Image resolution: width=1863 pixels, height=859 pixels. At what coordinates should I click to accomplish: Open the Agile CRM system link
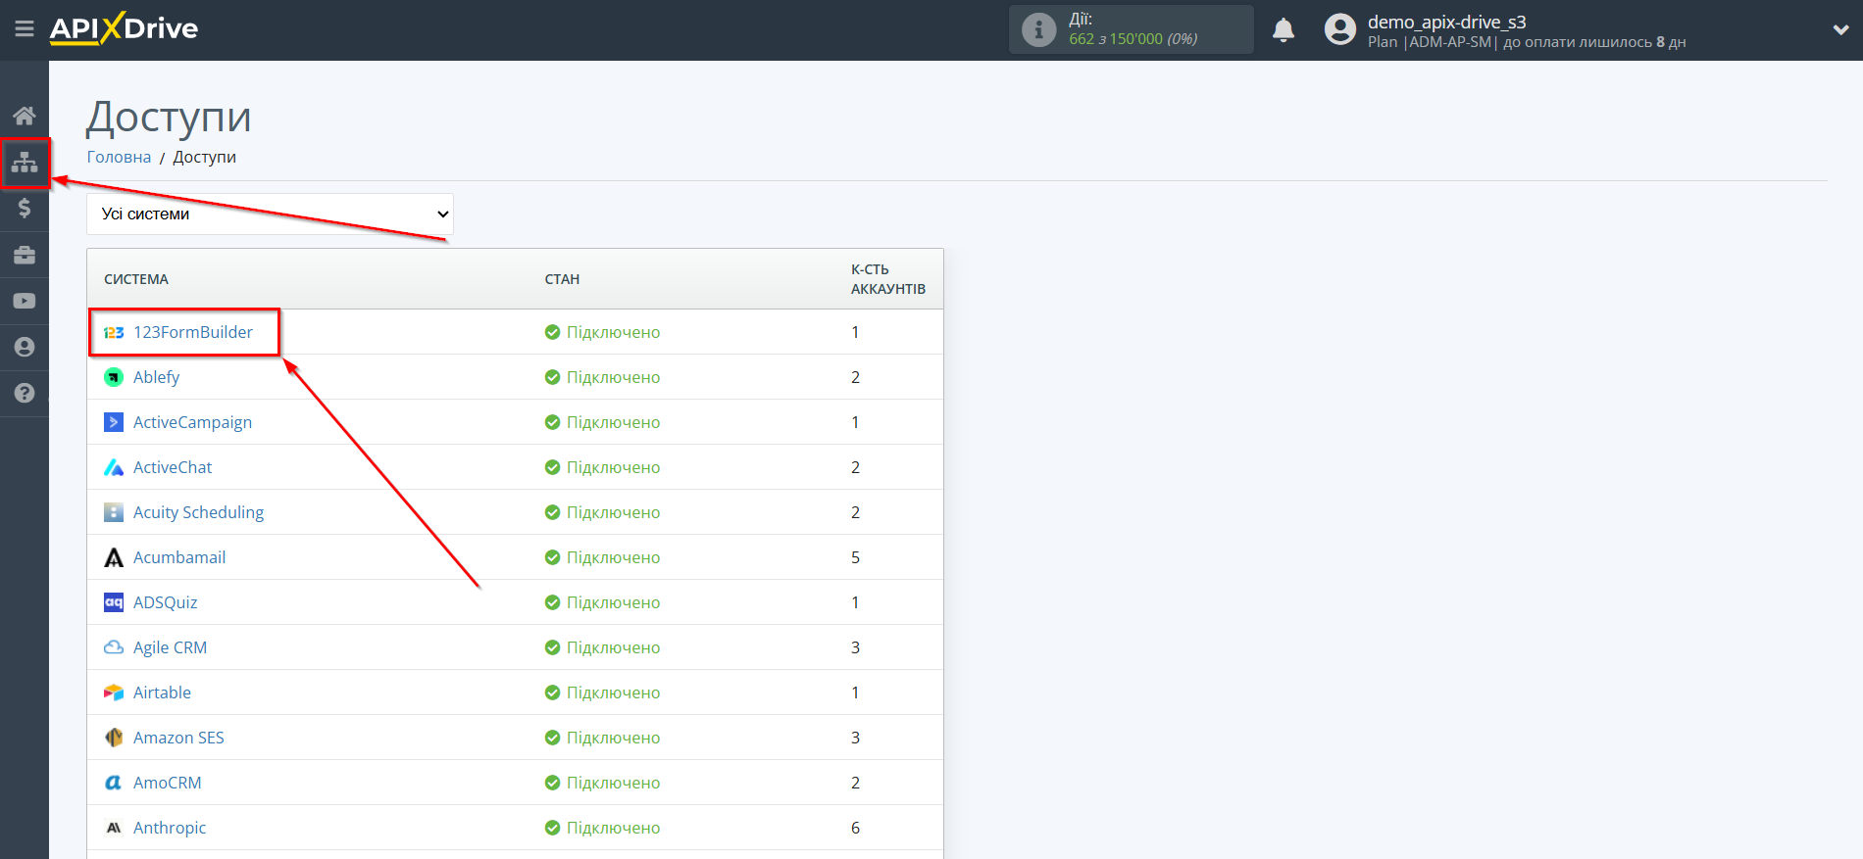(x=170, y=647)
